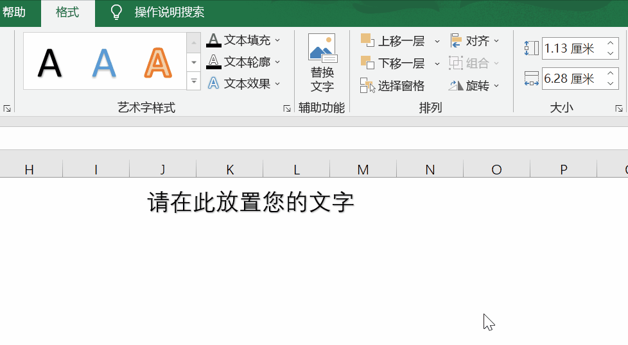Screen dimensions: 628x345
Task: Click 上移一层 button
Action: click(x=392, y=41)
